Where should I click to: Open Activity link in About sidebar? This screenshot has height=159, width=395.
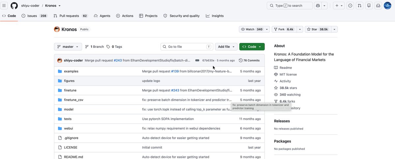tap(282, 81)
